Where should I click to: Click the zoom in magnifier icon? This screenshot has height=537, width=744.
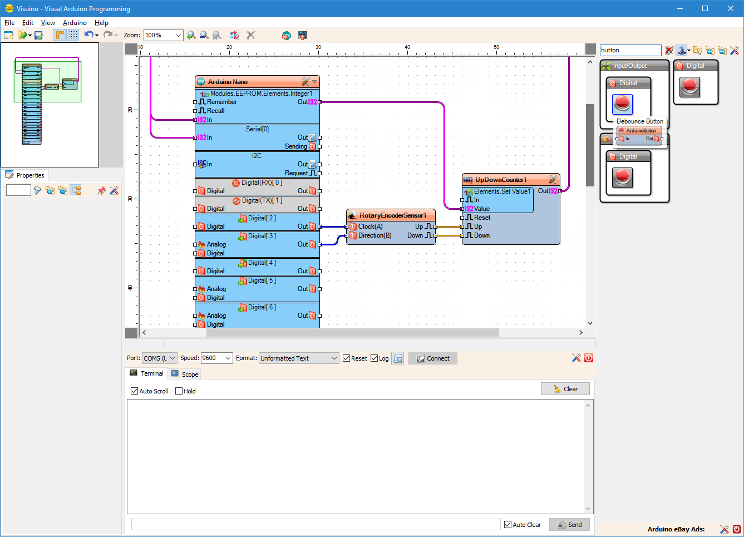coord(191,35)
